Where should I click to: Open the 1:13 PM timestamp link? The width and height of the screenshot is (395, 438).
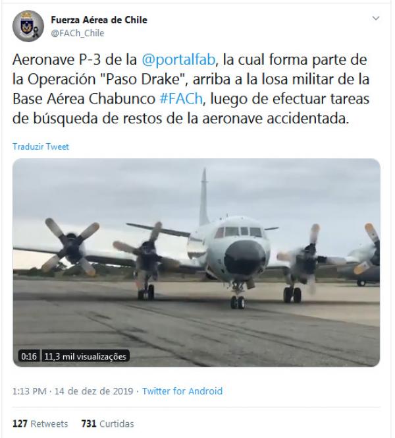coord(29,391)
